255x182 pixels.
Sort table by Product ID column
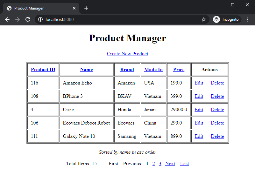click(x=43, y=70)
